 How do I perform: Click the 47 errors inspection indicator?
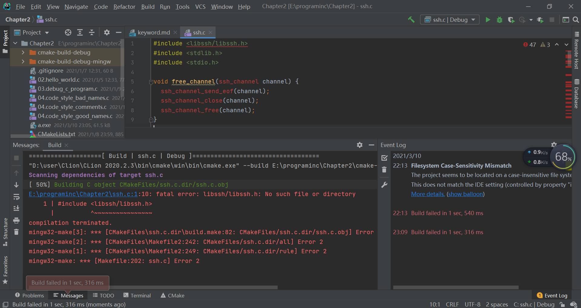(530, 45)
